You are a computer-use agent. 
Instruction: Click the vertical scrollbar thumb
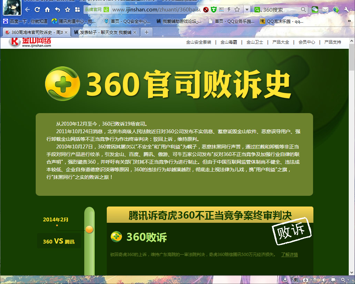pos(352,57)
